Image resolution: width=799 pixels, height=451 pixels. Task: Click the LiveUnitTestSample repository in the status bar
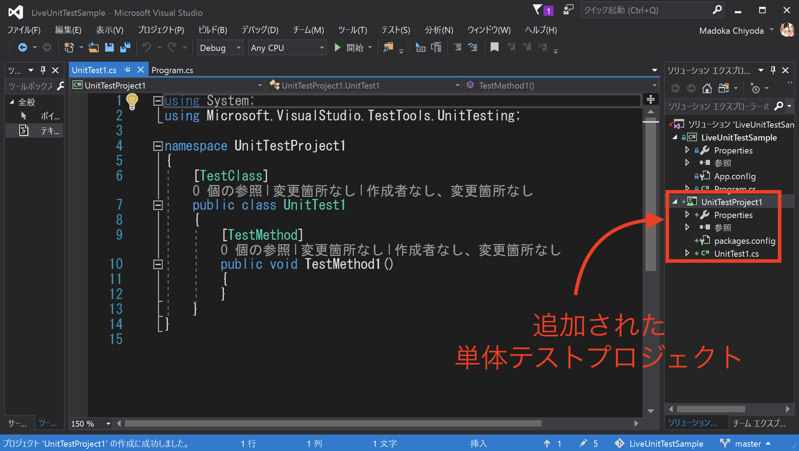pyautogui.click(x=659, y=443)
